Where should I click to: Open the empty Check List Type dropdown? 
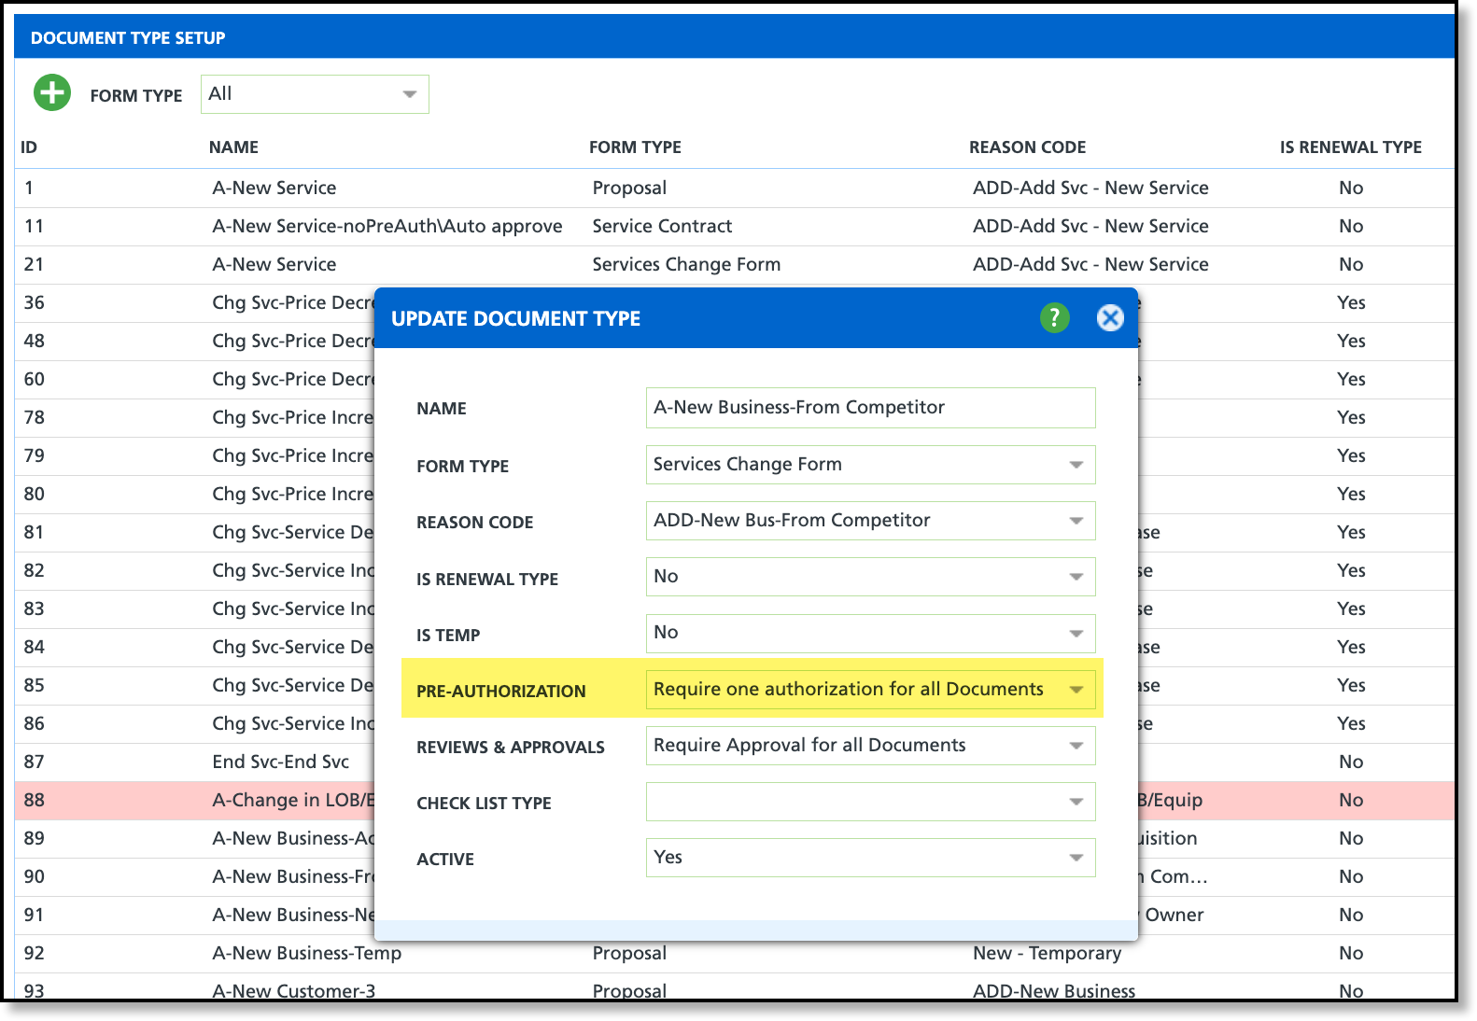point(870,802)
